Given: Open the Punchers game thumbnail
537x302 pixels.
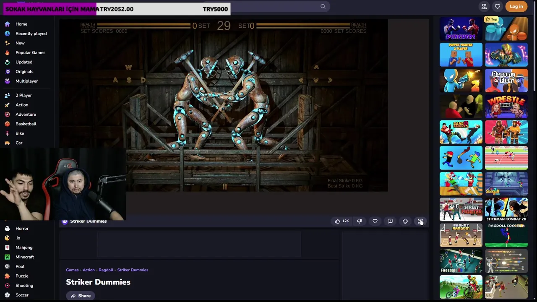Looking at the screenshot, I should click(x=461, y=29).
